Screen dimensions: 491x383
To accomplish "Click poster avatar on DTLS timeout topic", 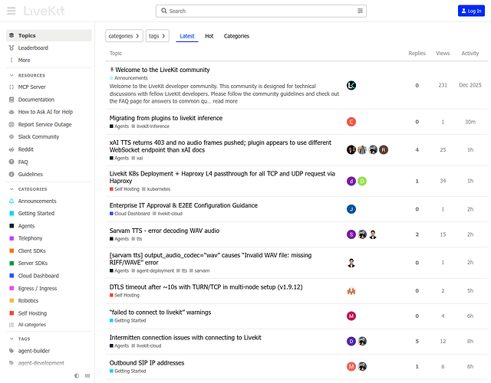I will pyautogui.click(x=351, y=291).
